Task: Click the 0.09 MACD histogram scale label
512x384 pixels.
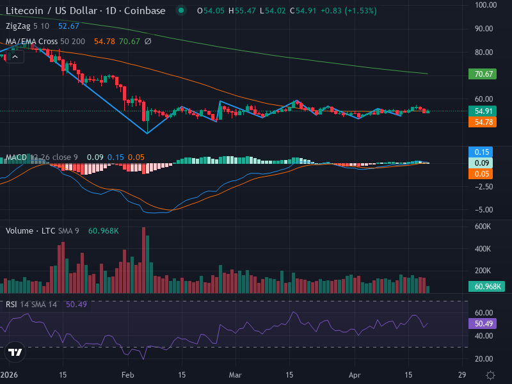Action: [x=481, y=163]
